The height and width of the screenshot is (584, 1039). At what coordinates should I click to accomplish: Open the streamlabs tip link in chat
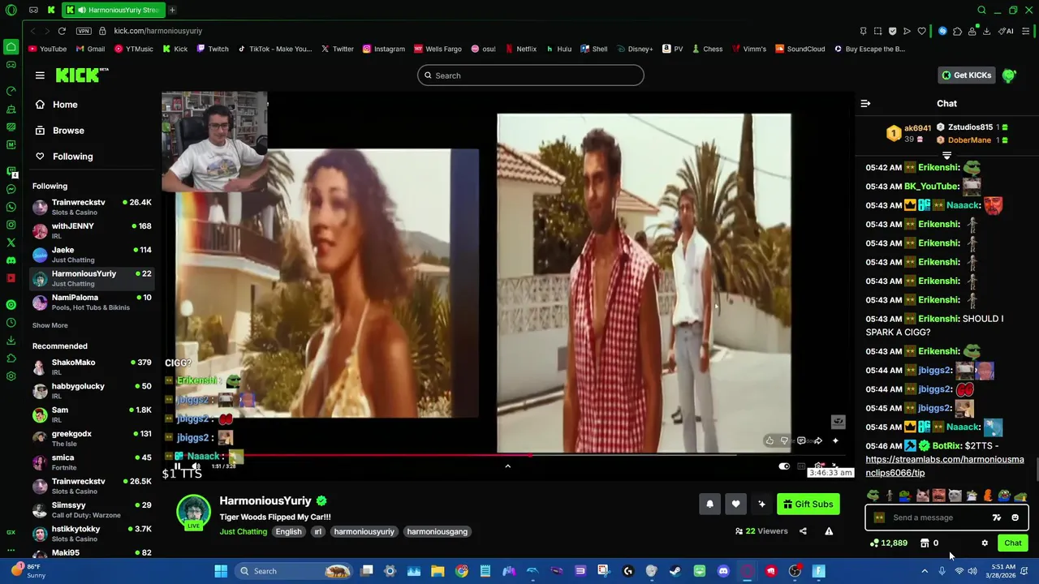click(944, 466)
